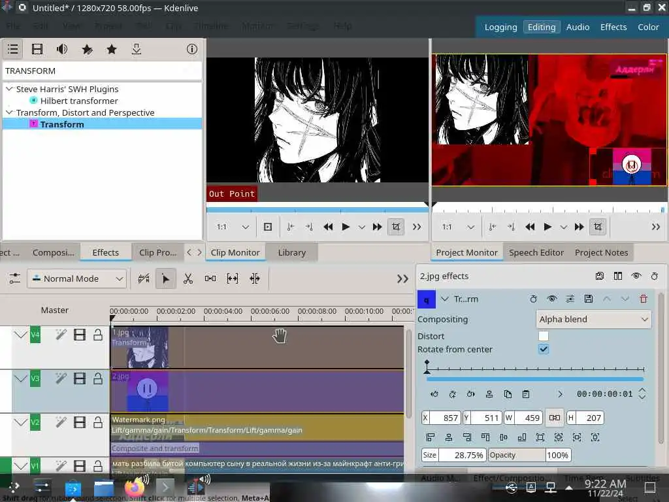Open effect info button
Viewport: 669px width, 502px height.
(192, 49)
